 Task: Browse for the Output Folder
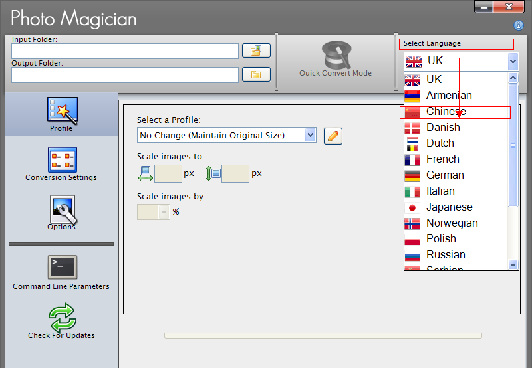pos(255,74)
